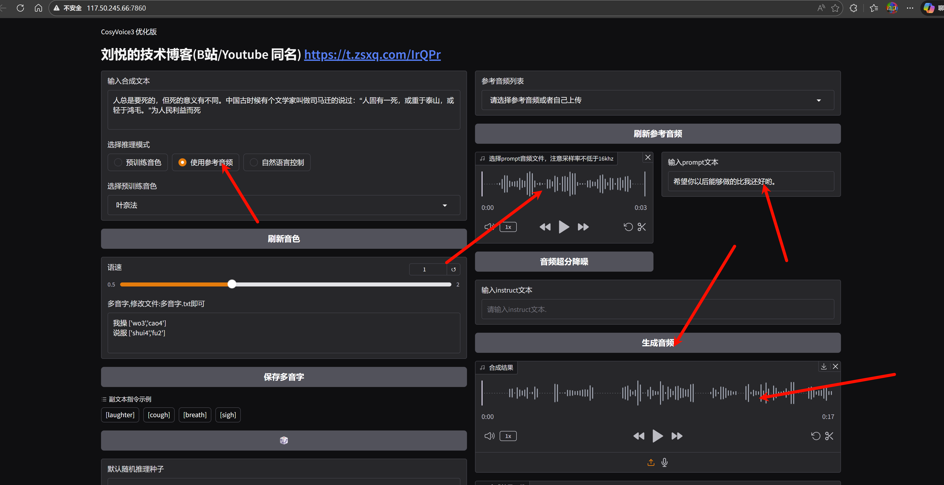Viewport: 944px width, 485px height.
Task: Click the scissors trim icon in result player
Action: [x=829, y=436]
